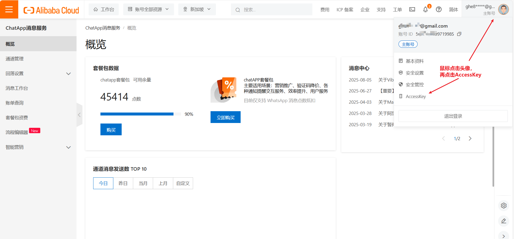514x239 pixels.
Task: Switch time range to 昨日
Action: [123, 183]
